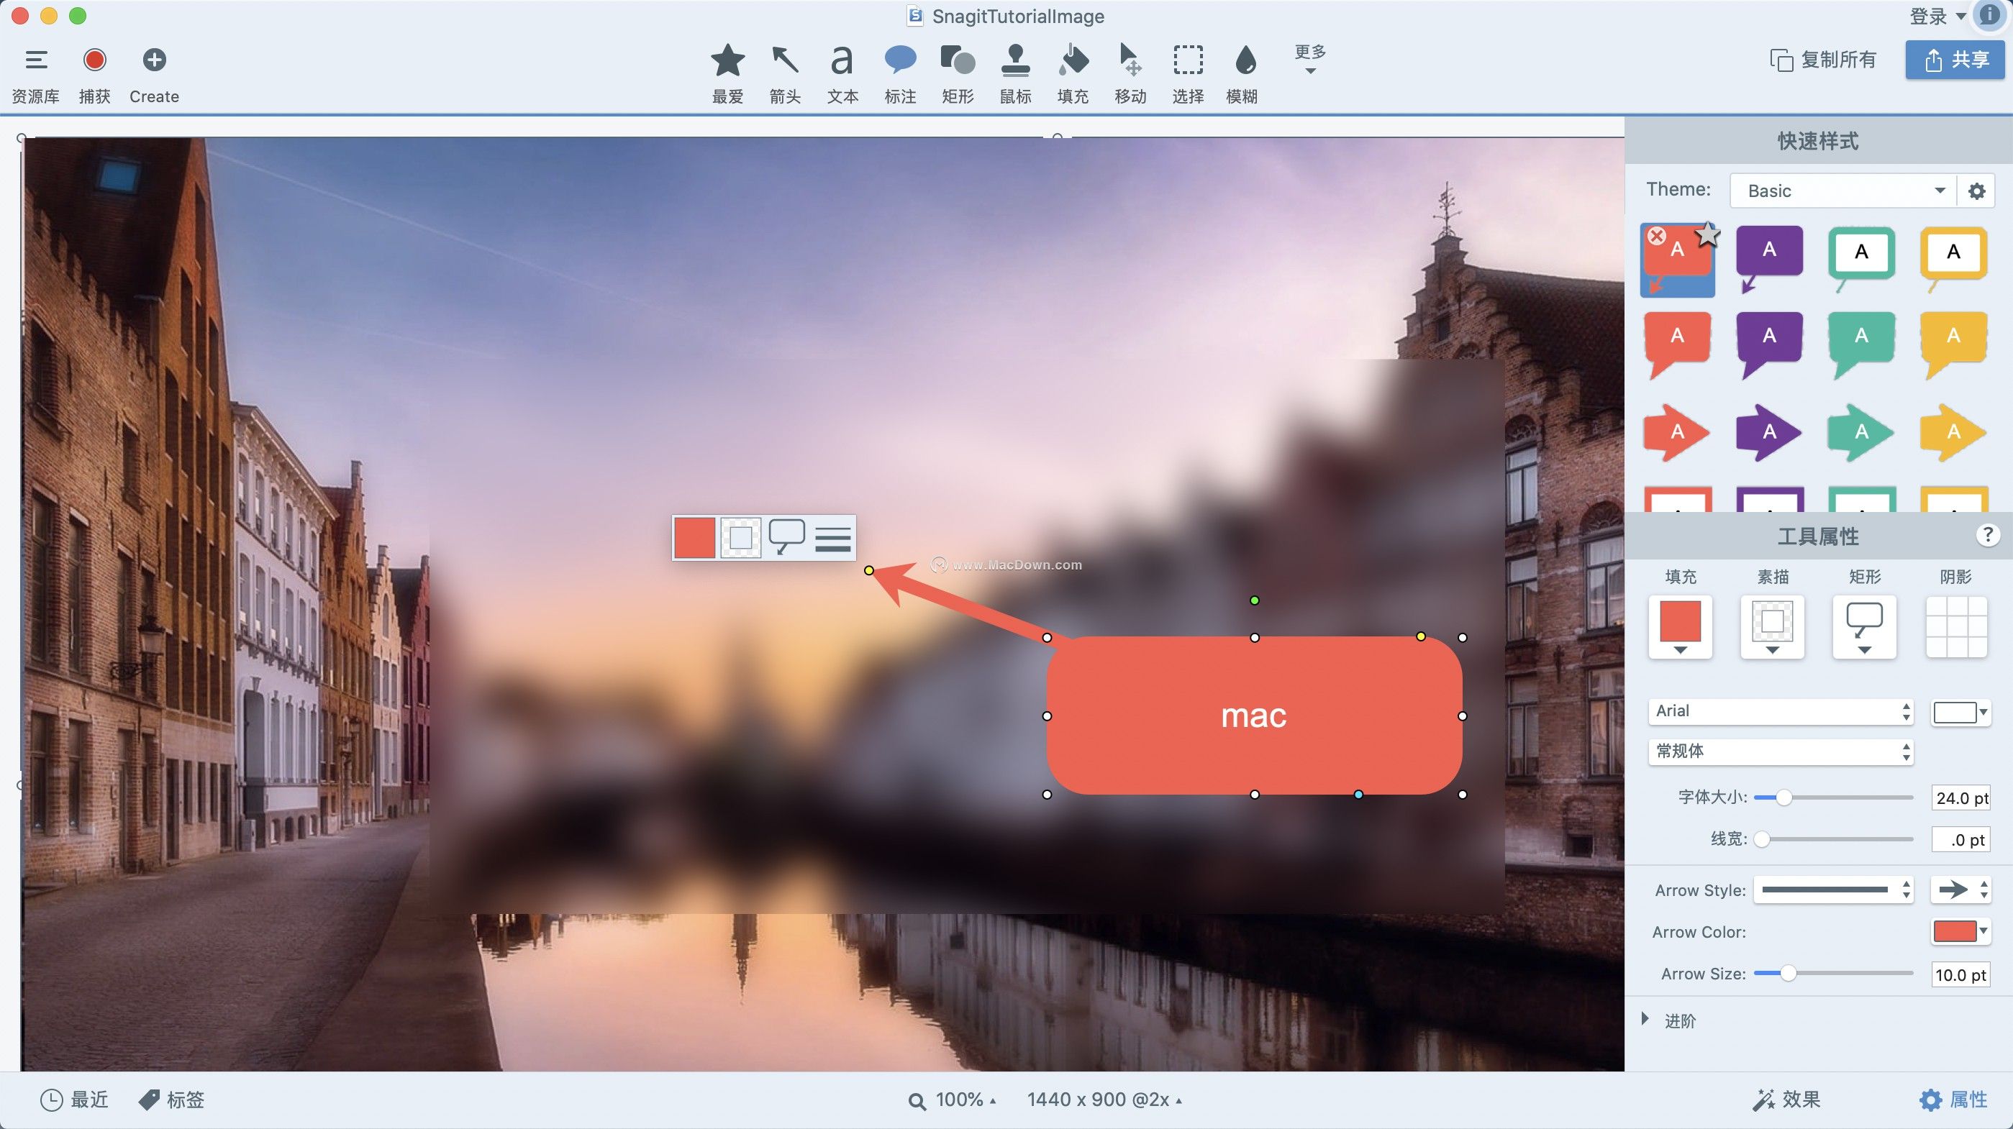Pick the Fill (填充) bucket tool
2013x1129 pixels.
click(1073, 73)
